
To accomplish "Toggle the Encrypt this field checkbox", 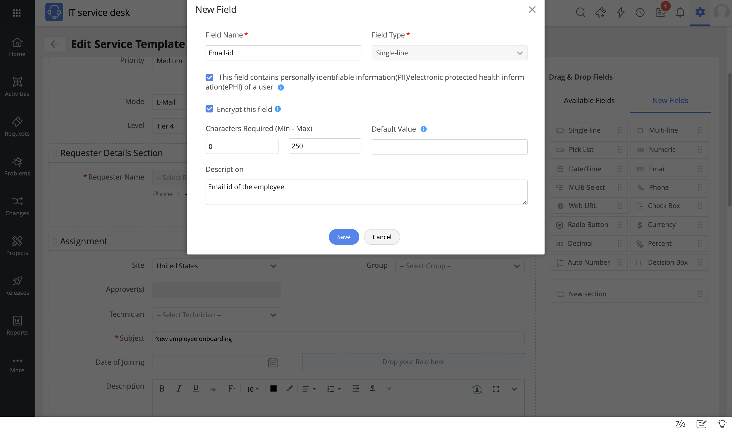I will coord(209,109).
